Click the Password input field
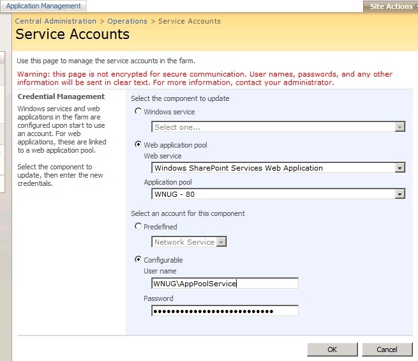Image resolution: width=418 pixels, height=361 pixels. click(225, 311)
